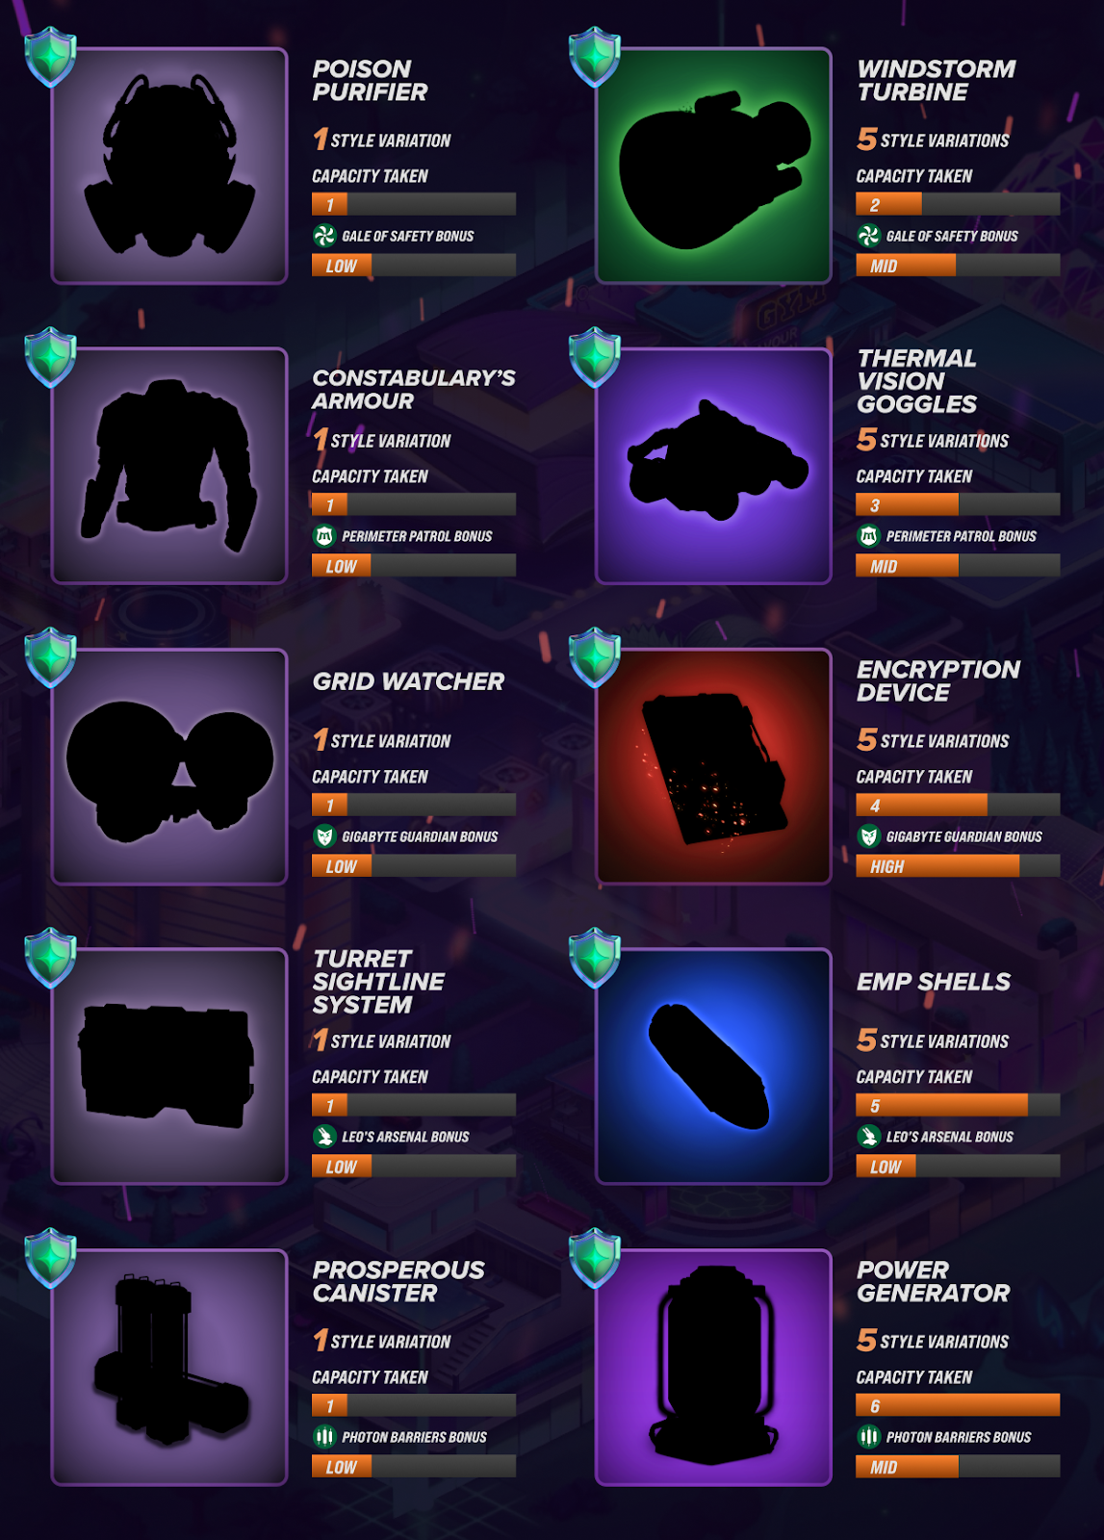Click the Power Generator capacity bar showing 6
1104x1540 pixels.
coord(958,1405)
